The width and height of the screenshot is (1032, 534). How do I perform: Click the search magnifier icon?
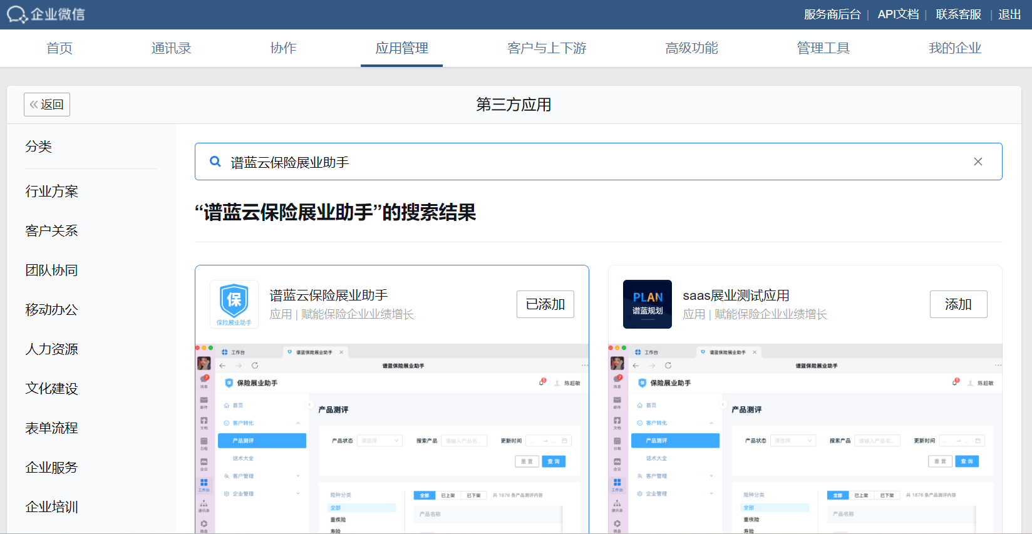coord(215,162)
